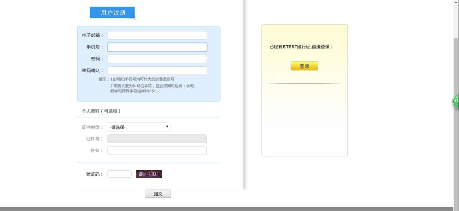Click the 个人资料（可选填） section heading

(101, 111)
